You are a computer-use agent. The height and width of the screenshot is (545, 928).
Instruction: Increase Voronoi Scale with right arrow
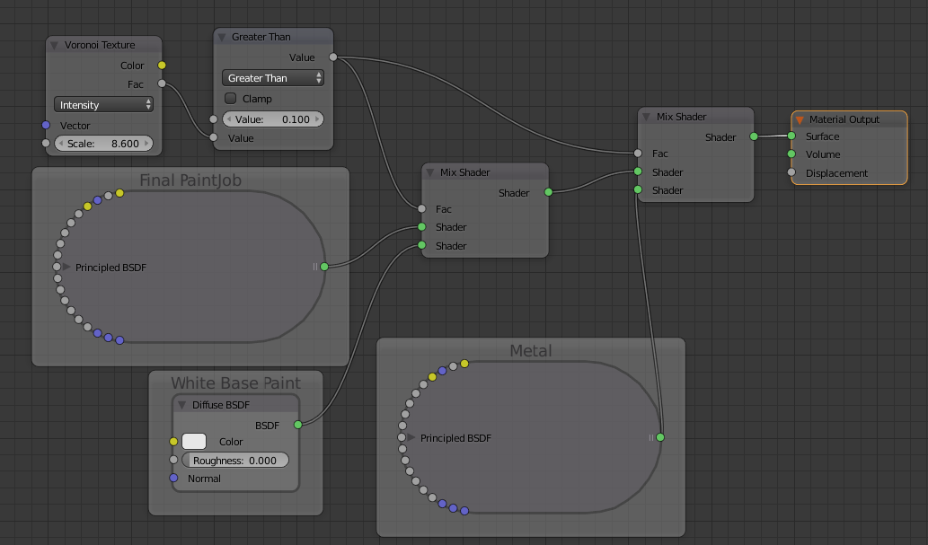(x=146, y=143)
